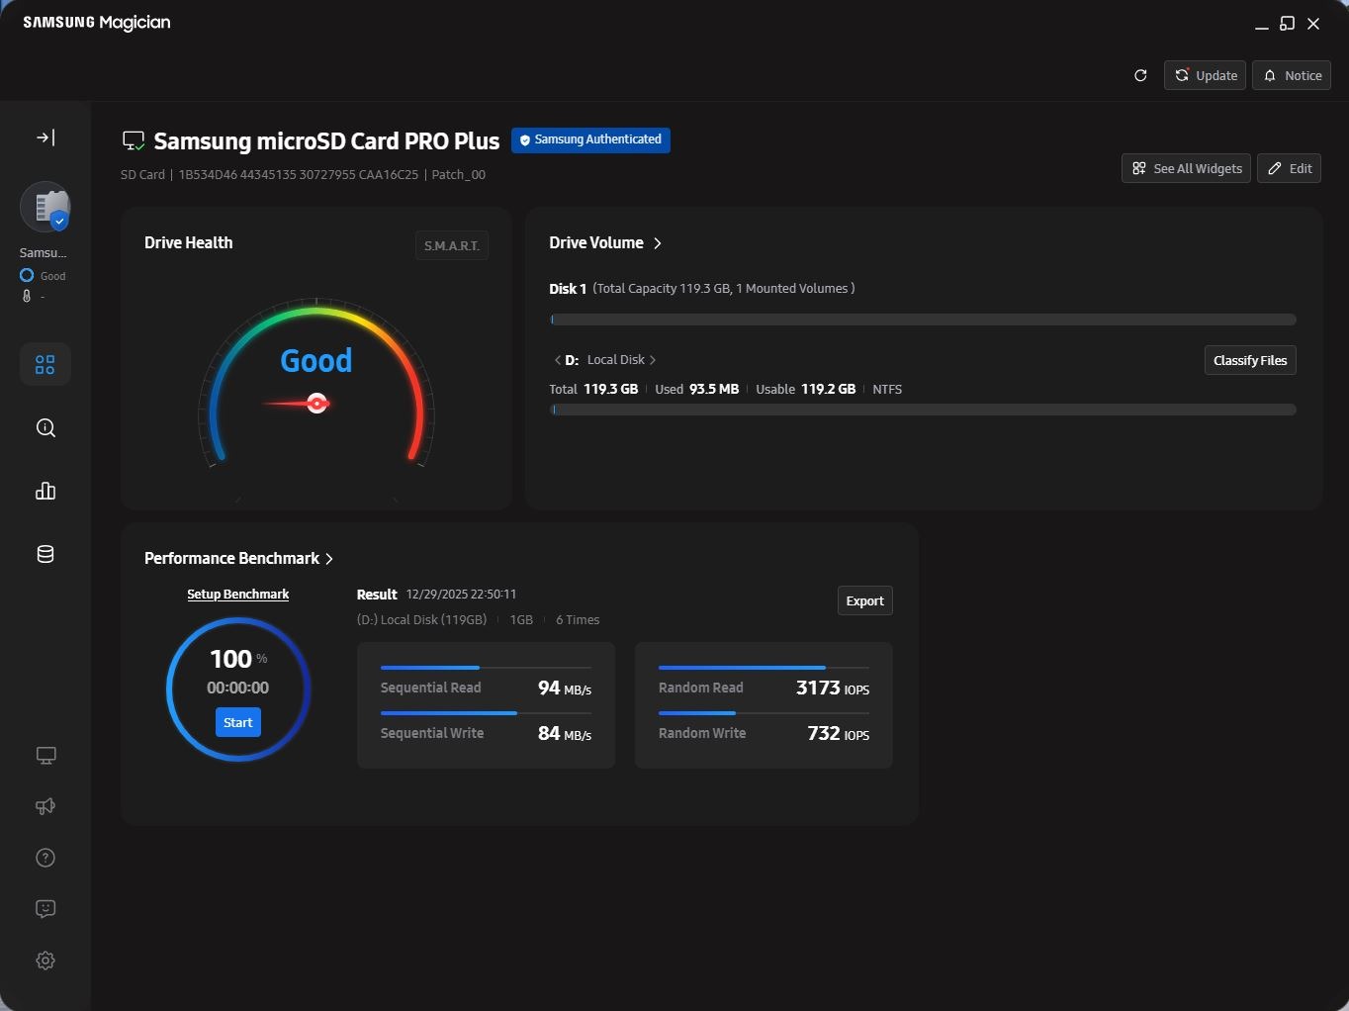The image size is (1349, 1011).
Task: Switch to previous volume with left chevron
Action: click(x=558, y=360)
